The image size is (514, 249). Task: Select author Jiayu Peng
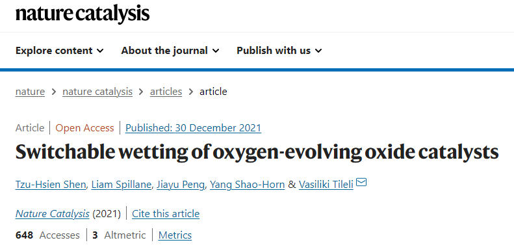click(x=181, y=185)
